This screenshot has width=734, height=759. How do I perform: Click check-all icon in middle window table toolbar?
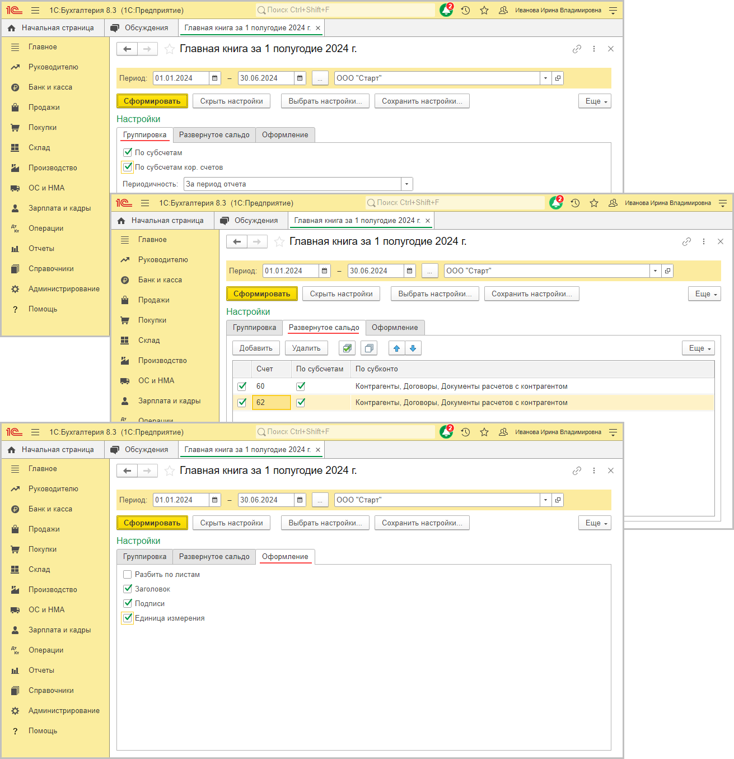347,348
